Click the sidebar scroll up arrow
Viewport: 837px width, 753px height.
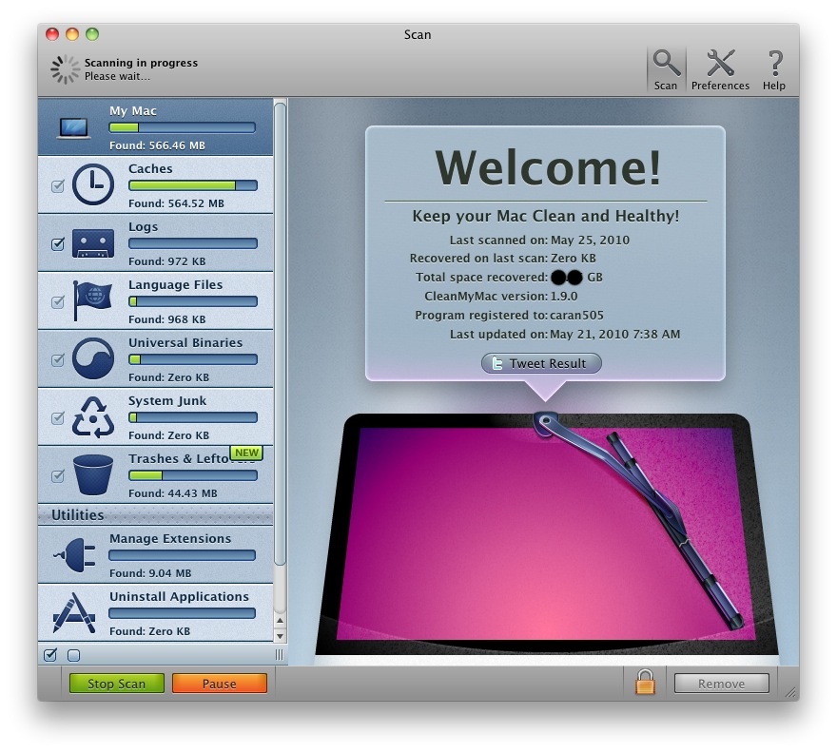click(280, 621)
